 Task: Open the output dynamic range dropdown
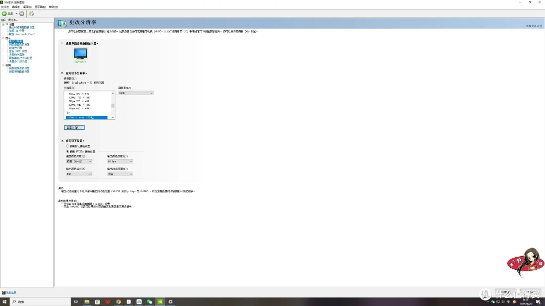(120, 174)
